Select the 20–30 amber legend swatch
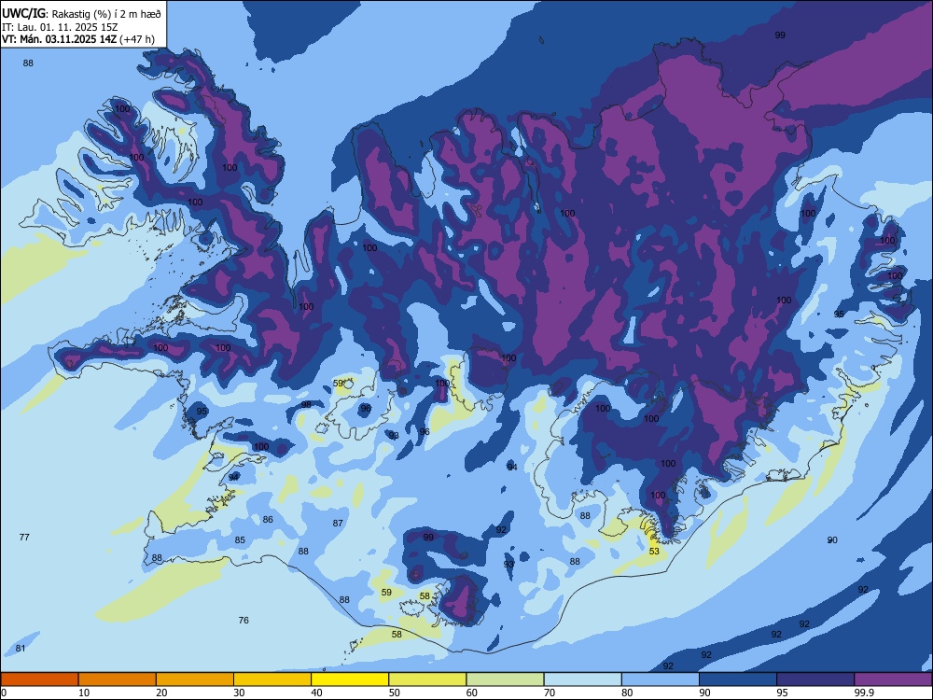The height and width of the screenshot is (700, 933). 195,679
